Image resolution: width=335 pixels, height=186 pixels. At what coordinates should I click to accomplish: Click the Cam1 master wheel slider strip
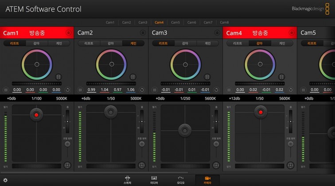coord(37,84)
